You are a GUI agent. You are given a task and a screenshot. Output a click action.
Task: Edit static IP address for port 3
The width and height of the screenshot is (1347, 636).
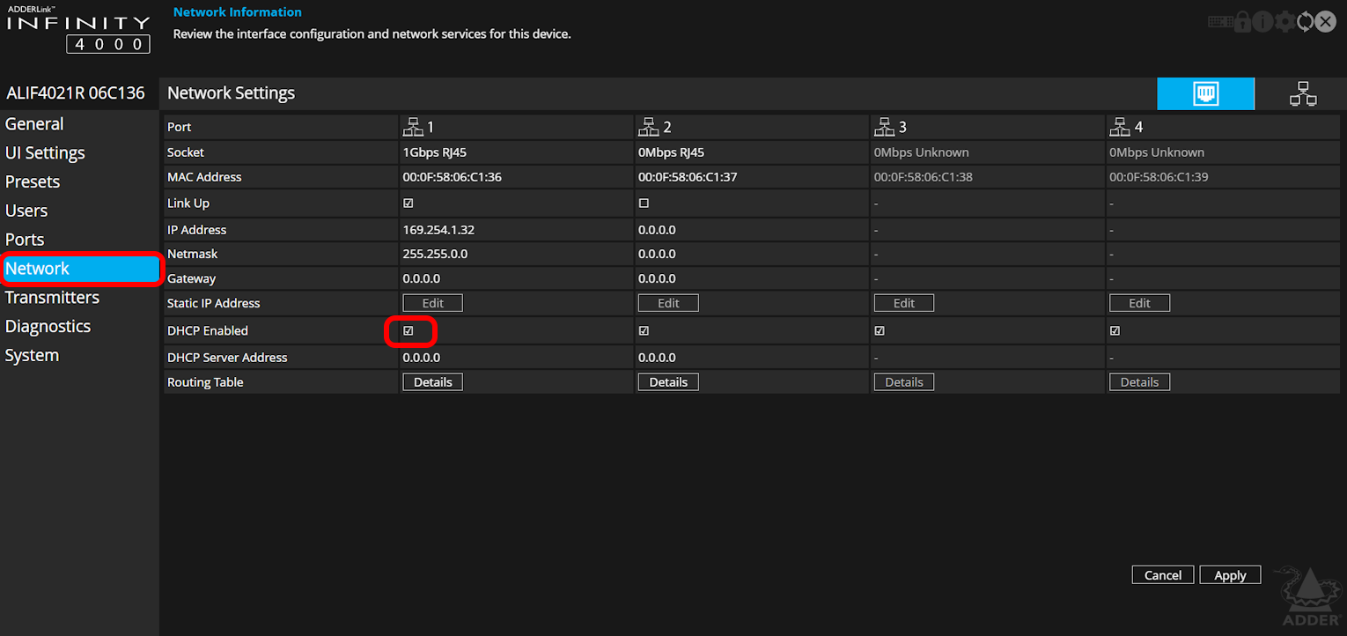pos(904,303)
